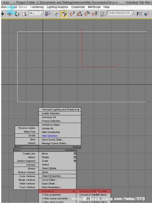Choose Make First in tools 1
152x203 pixels.
pyautogui.click(x=27, y=132)
